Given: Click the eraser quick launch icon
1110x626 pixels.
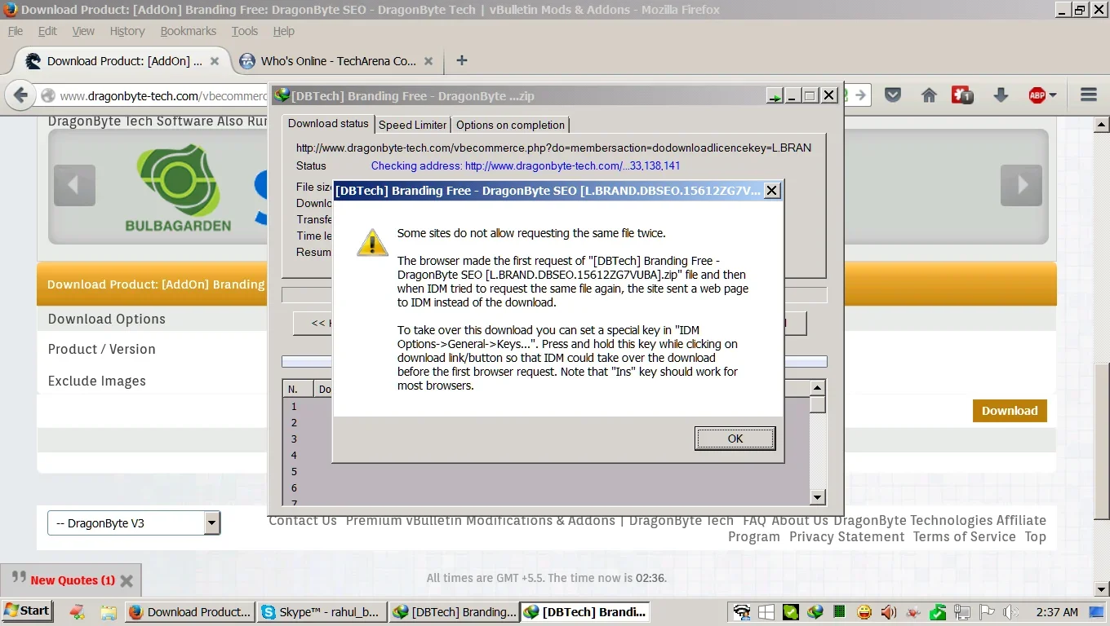Looking at the screenshot, I should (77, 612).
